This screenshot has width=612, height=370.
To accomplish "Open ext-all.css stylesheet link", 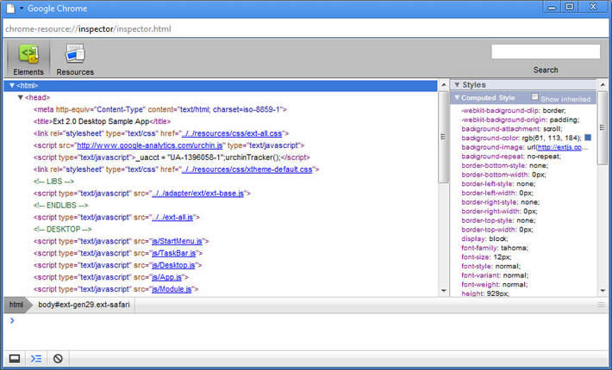I will pyautogui.click(x=232, y=133).
